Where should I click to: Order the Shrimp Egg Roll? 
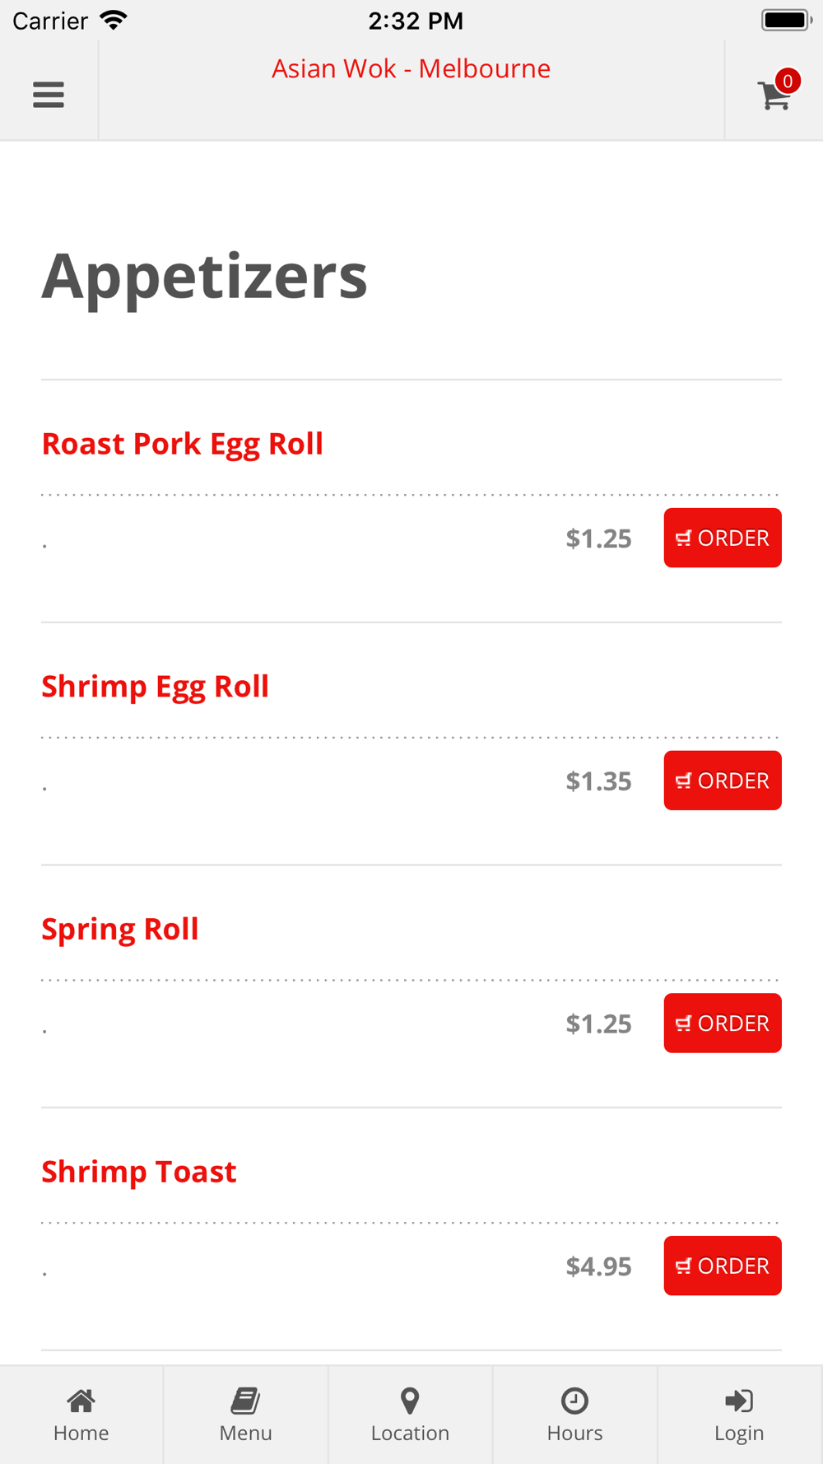[723, 781]
